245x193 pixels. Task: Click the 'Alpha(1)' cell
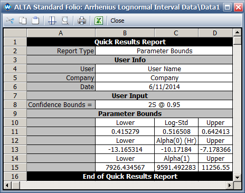pos(176,159)
